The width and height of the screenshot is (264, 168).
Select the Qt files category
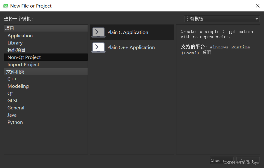(x=46, y=93)
